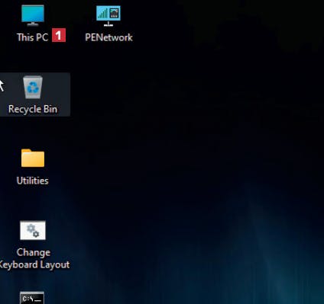Click the "This PC" label text
This screenshot has height=304, width=324.
click(x=32, y=37)
